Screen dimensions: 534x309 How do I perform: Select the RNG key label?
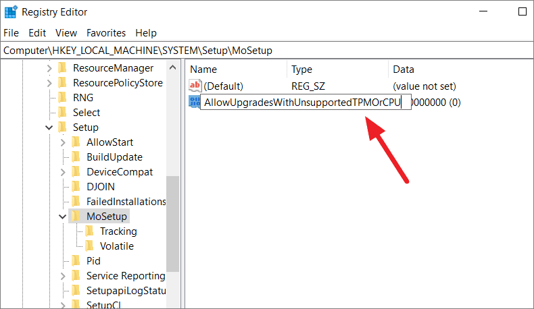pyautogui.click(x=83, y=98)
